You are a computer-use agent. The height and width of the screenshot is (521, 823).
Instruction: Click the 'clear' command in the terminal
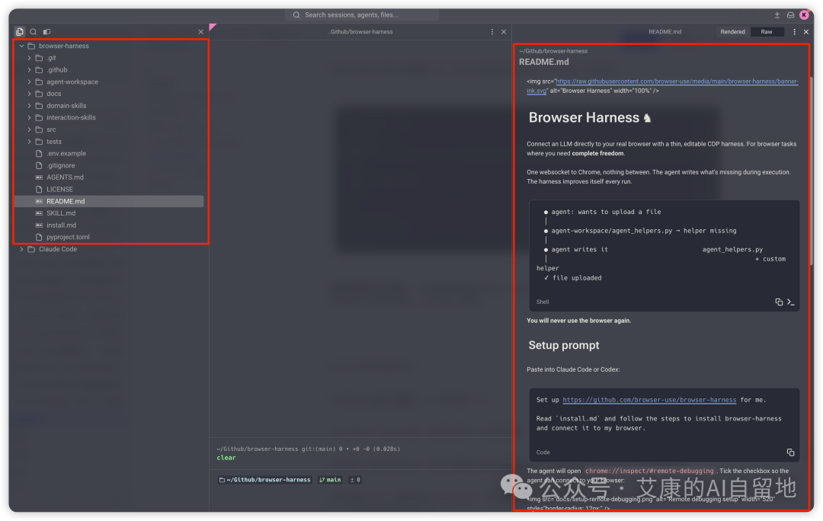coord(226,458)
